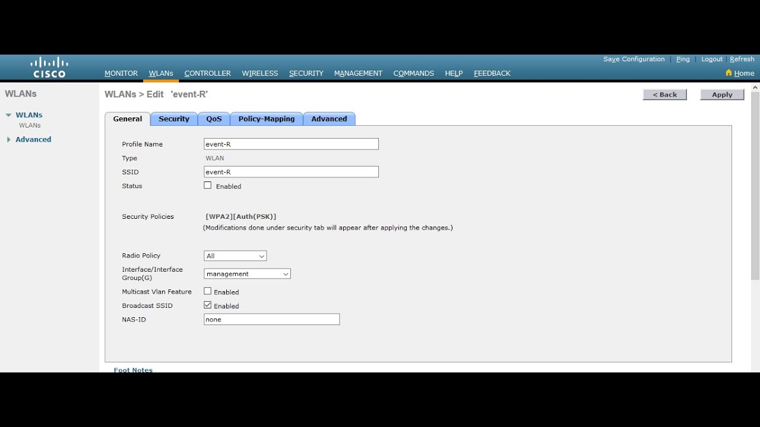Open the HELP menu
The image size is (760, 427).
[454, 73]
